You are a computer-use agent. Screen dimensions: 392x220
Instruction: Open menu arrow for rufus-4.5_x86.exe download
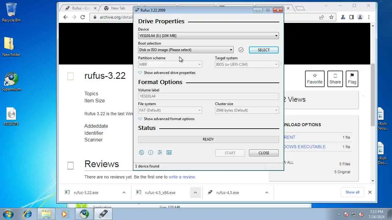[x=195, y=193]
